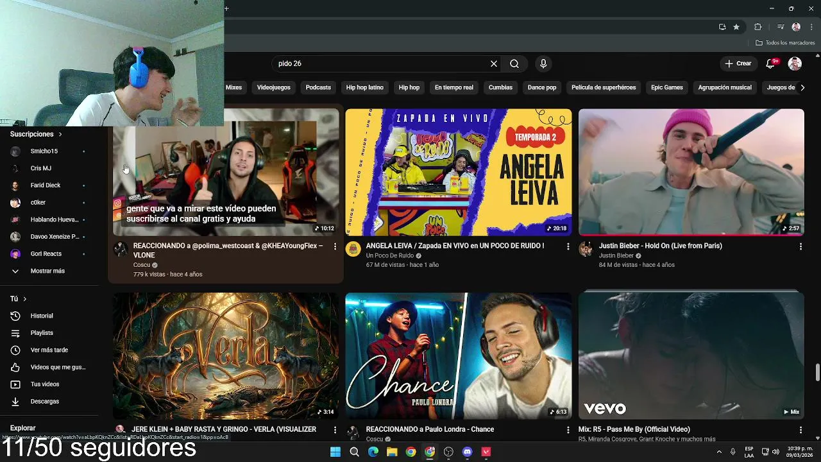Play Justin Bieber Hold On thumbnail
This screenshot has height=462, width=821.
click(691, 172)
